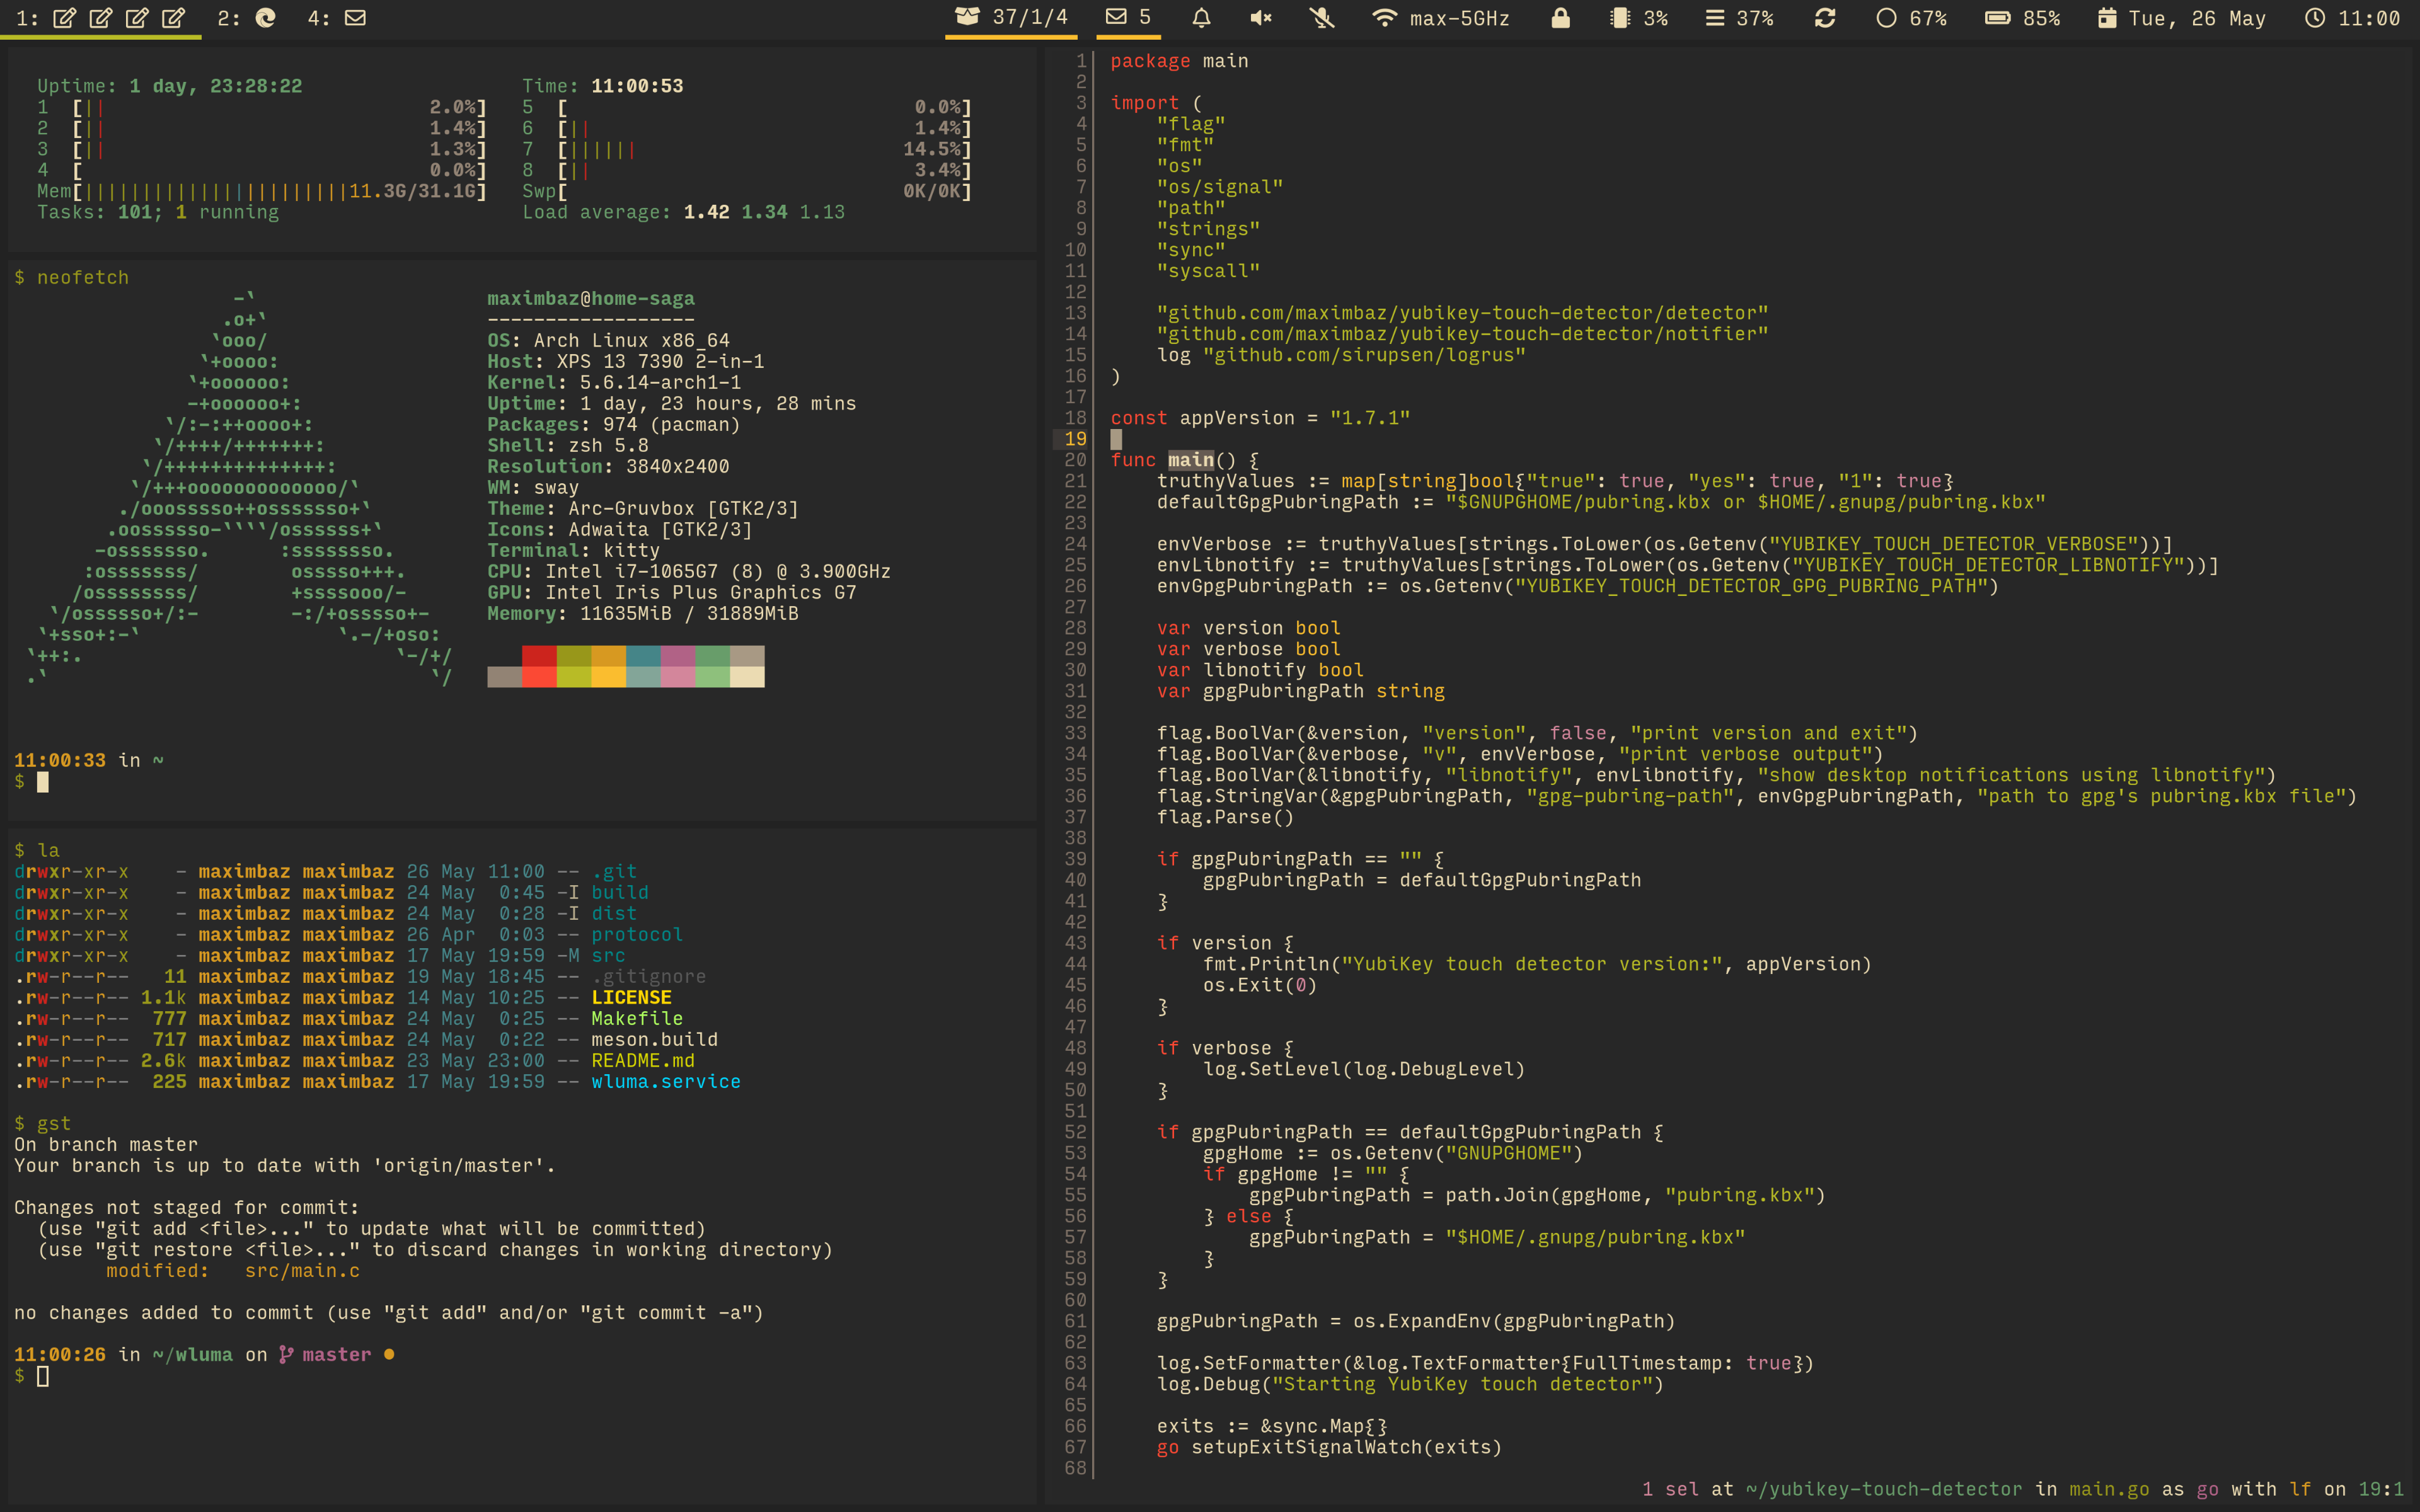The height and width of the screenshot is (1512, 2420).
Task: Click the sync arrows icon
Action: (1825, 18)
